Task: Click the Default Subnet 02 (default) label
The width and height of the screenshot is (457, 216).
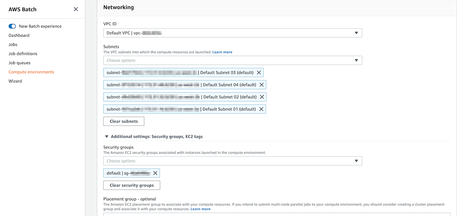Action: point(230,97)
